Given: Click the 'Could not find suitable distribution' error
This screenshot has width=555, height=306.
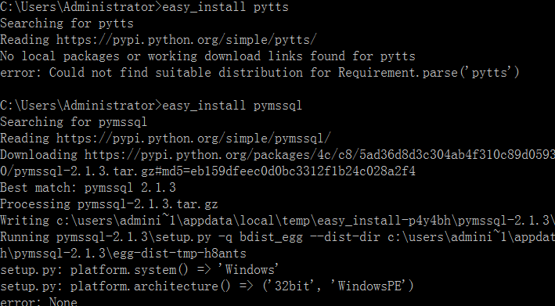Looking at the screenshot, I should [x=260, y=73].
